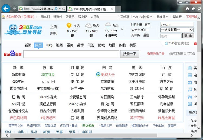Screen dimensions: 203x140
Task: Click the 2345 octopus logo
Action: point(25,30)
